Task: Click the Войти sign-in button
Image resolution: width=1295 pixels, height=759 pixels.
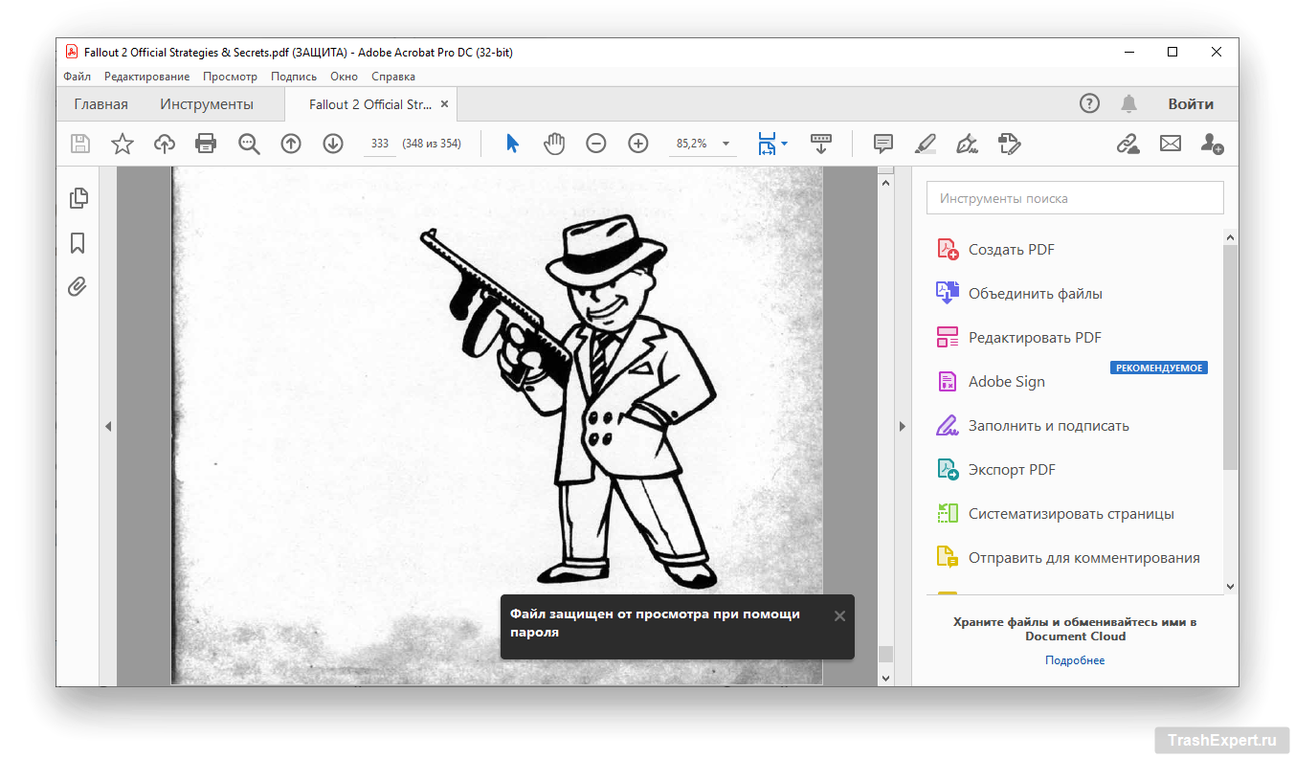Action: click(x=1190, y=104)
